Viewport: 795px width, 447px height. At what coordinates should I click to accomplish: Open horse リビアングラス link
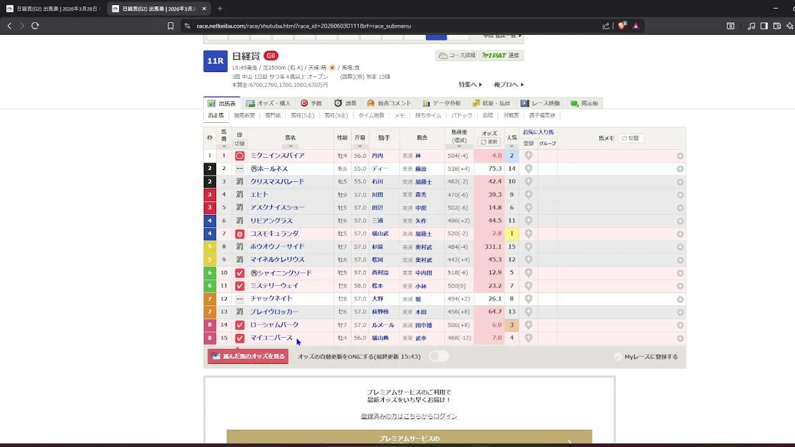[x=271, y=220]
